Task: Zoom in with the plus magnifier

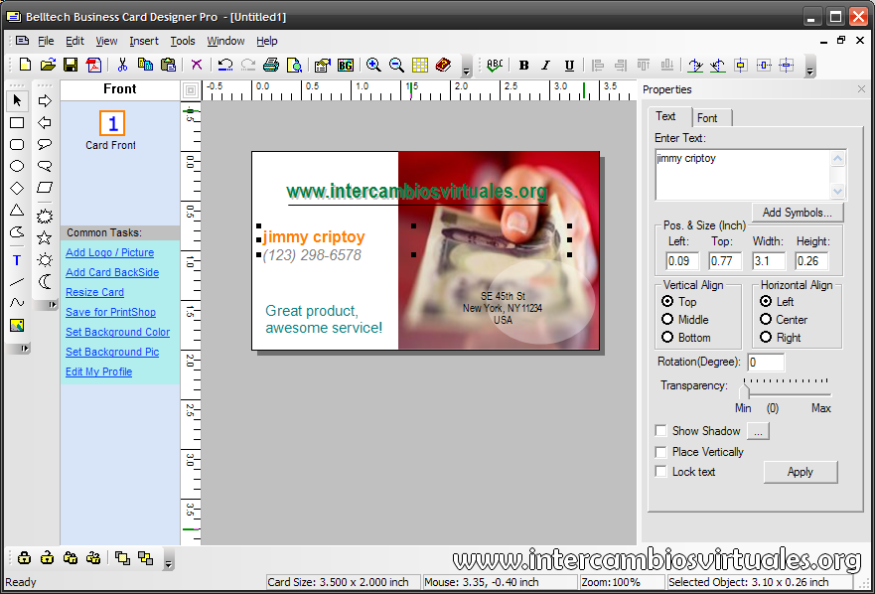Action: tap(373, 65)
